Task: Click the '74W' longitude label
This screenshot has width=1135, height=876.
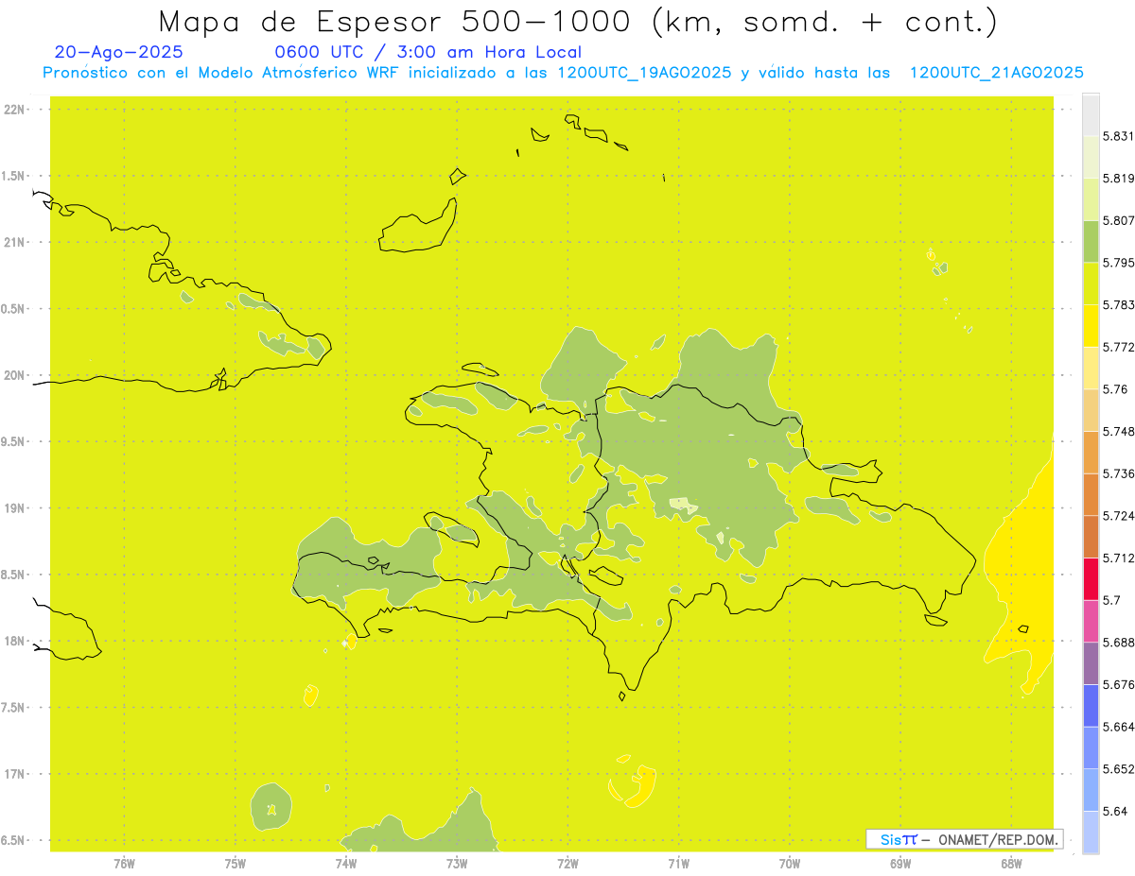Action: (x=346, y=864)
